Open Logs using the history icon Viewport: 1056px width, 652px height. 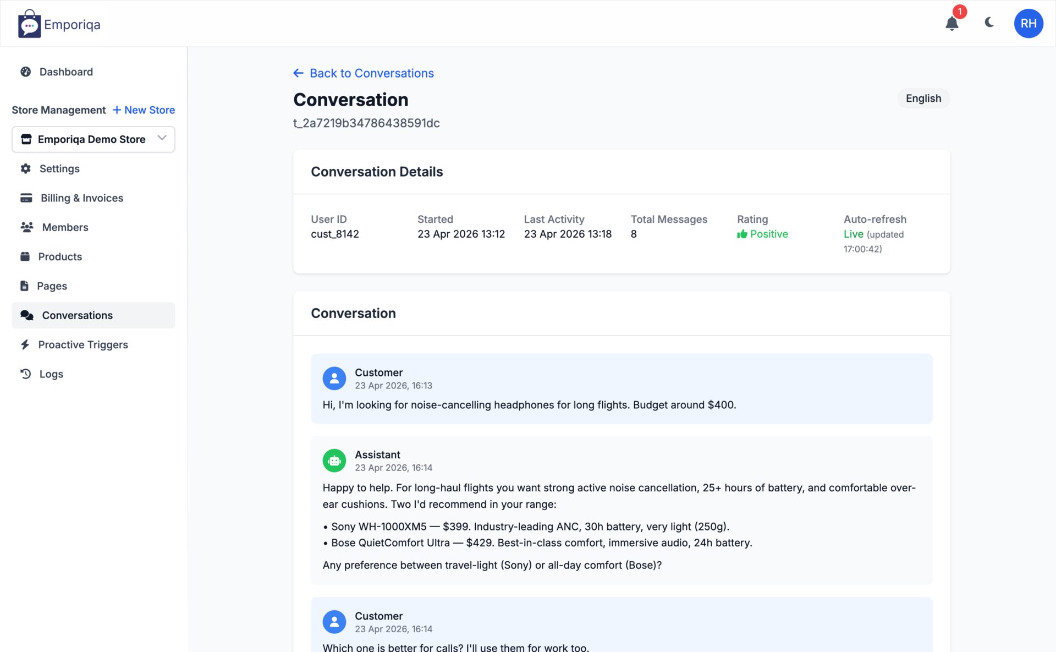(25, 374)
